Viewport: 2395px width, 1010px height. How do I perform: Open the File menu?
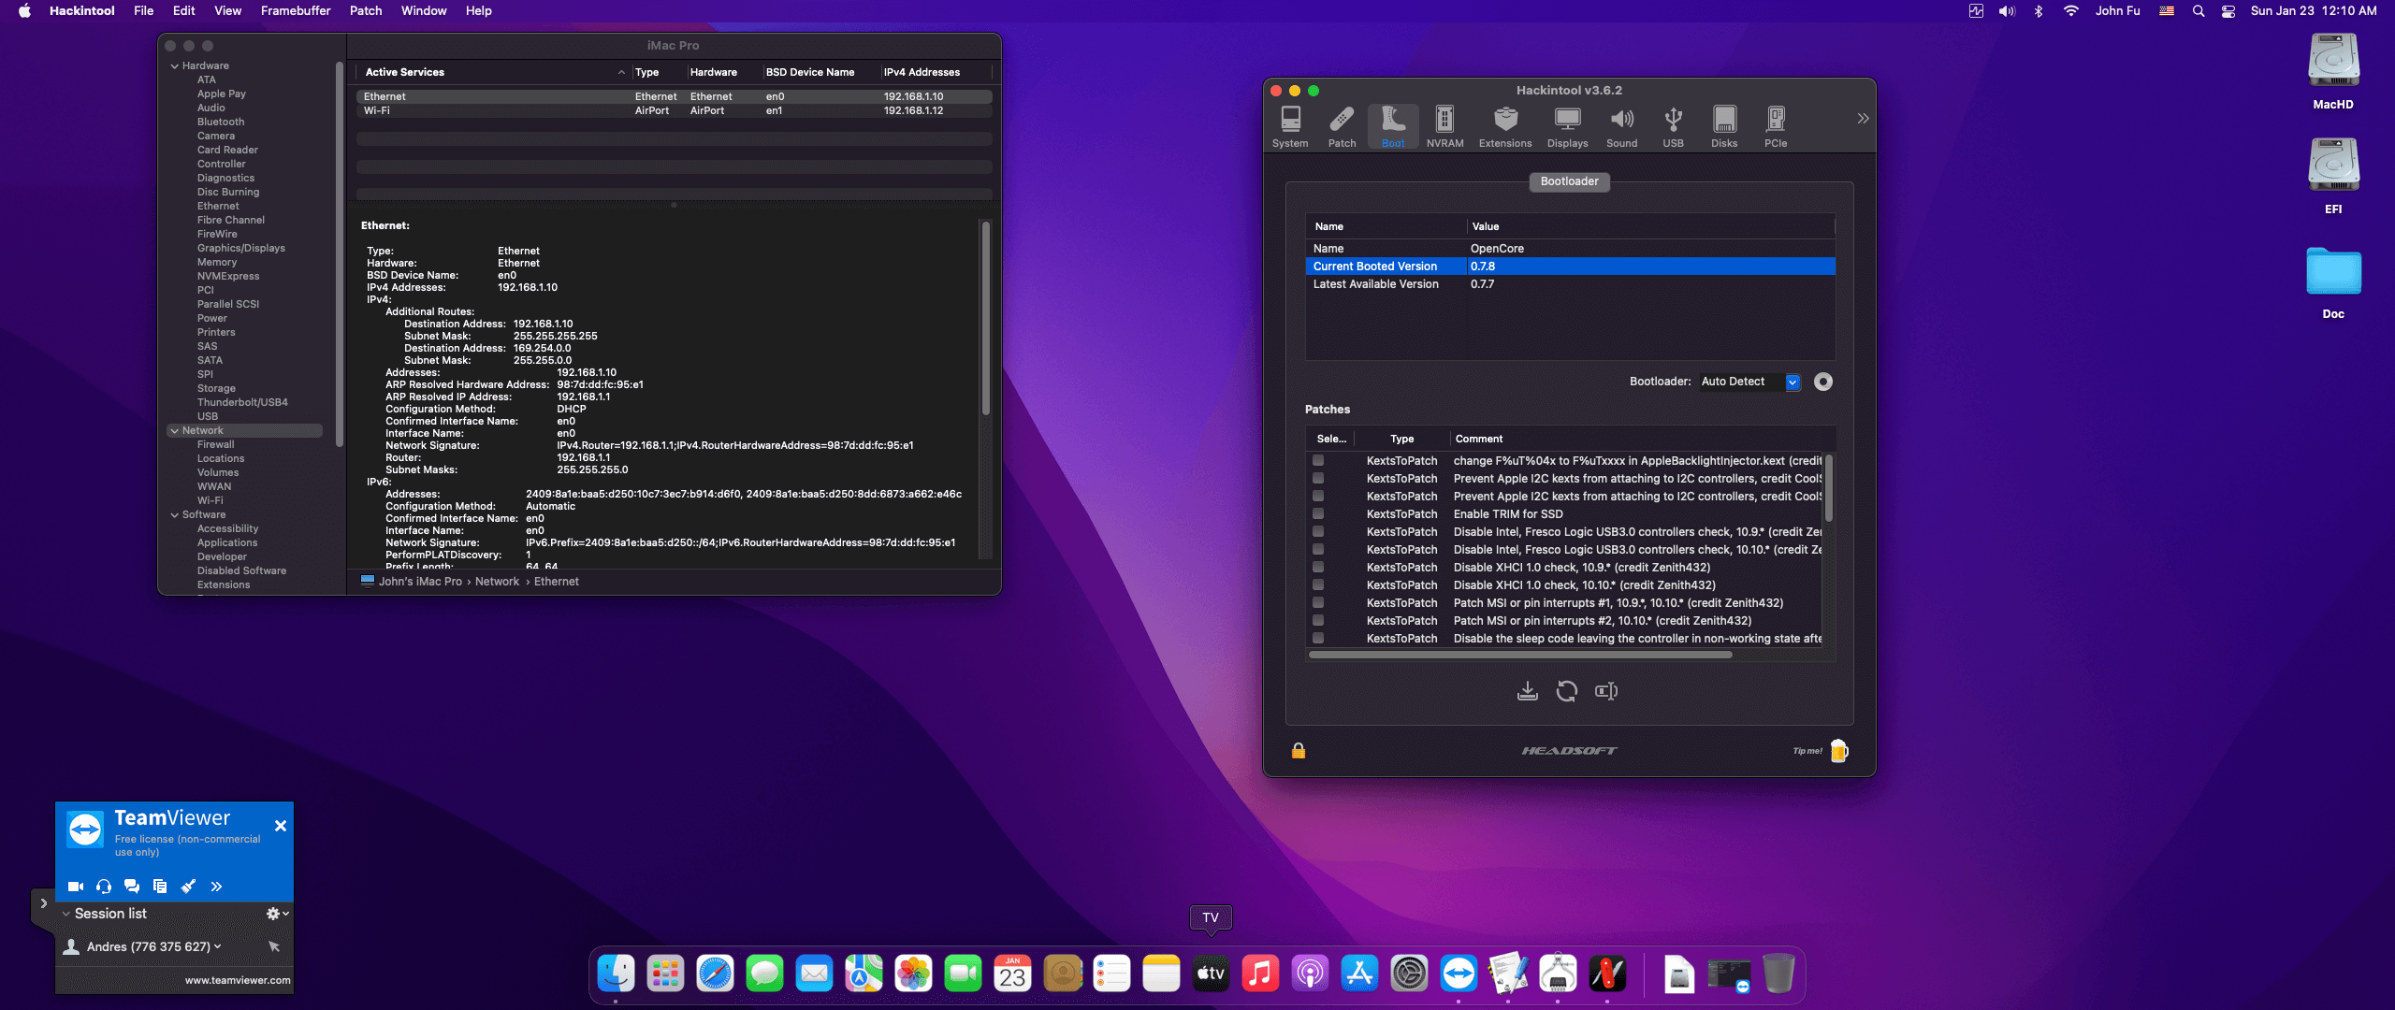[x=143, y=11]
